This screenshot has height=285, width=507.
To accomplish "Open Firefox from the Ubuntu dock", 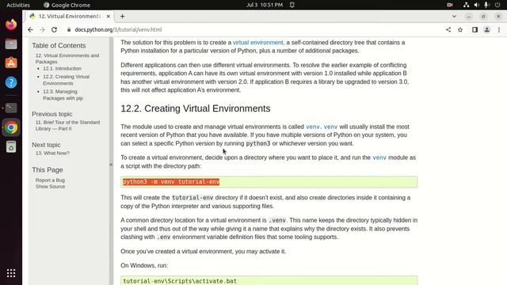I will pyautogui.click(x=11, y=25).
